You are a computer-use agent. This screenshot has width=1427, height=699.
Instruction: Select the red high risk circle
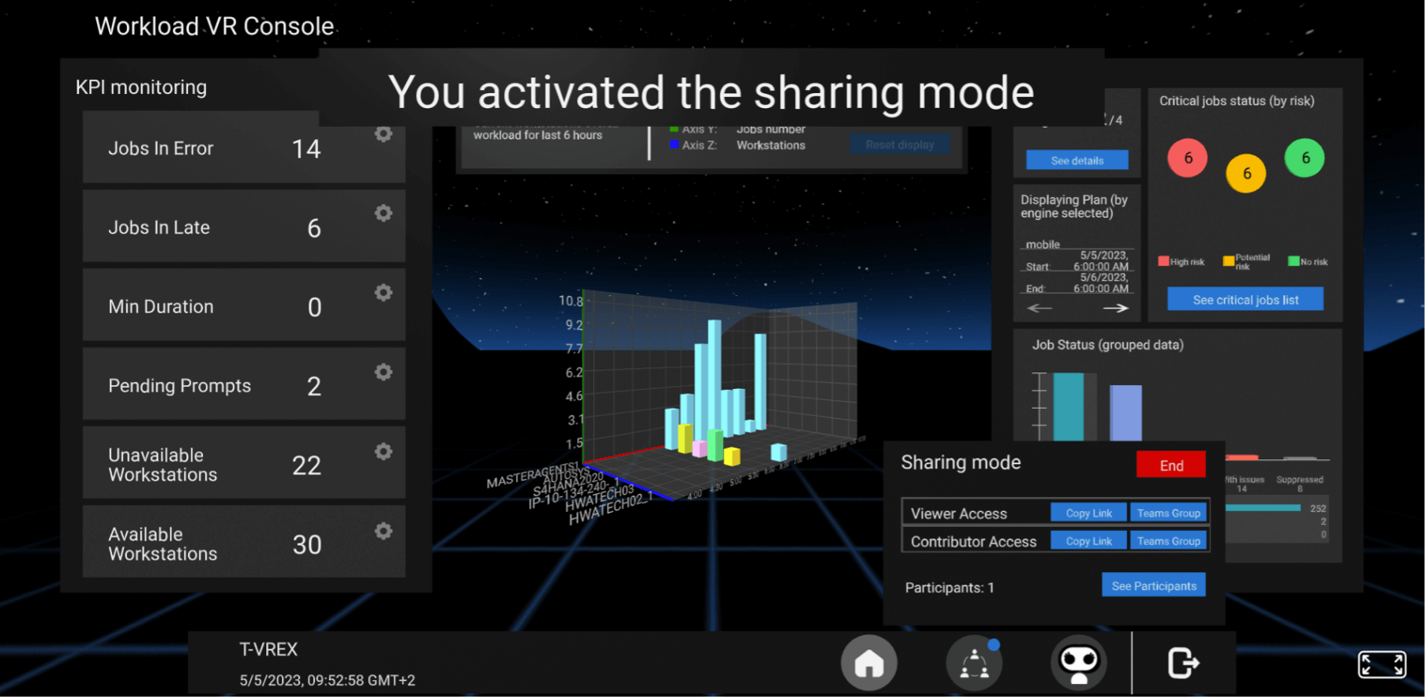coord(1187,158)
